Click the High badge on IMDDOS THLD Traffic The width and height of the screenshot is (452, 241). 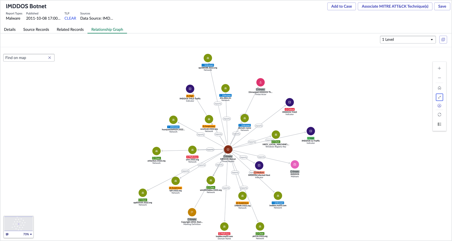[x=190, y=96]
